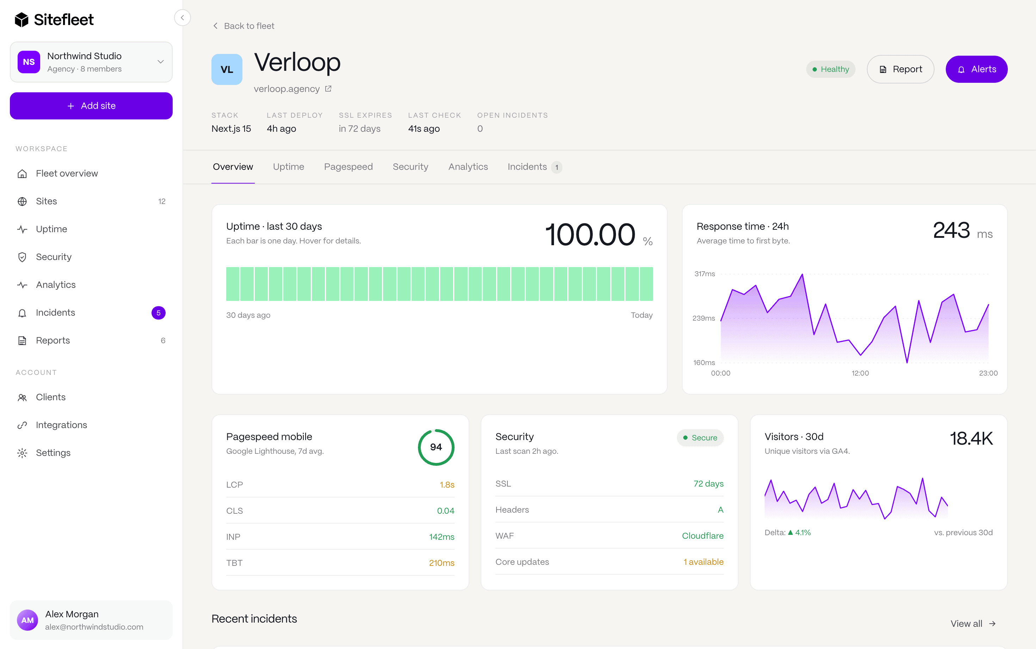1036x649 pixels.
Task: Click the Uptime waveform icon in sidebar
Action: point(23,229)
